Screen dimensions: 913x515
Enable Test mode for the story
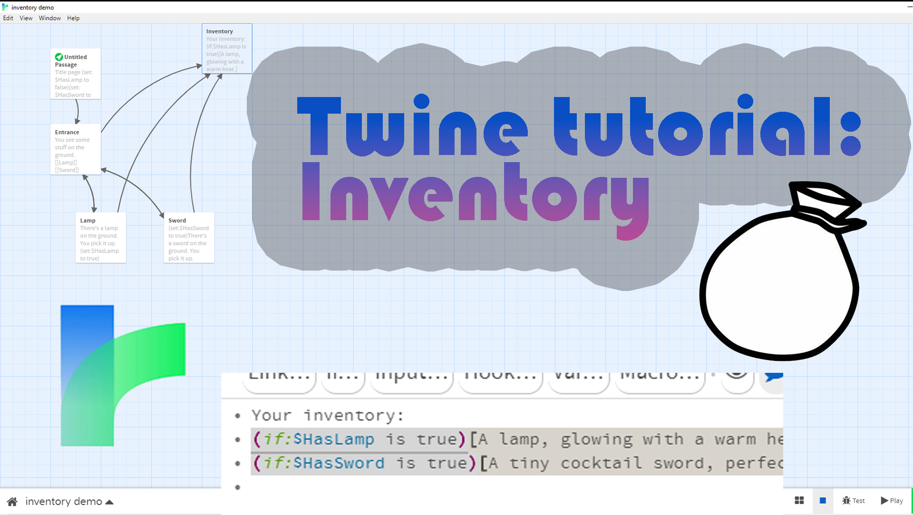point(853,500)
